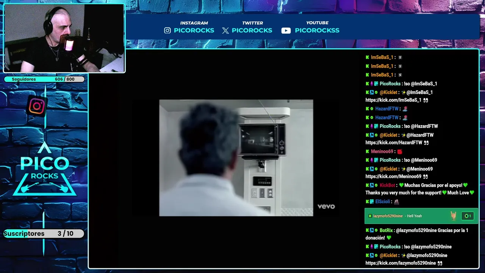Click the large Instagram icon on the left sidebar
This screenshot has height=273, width=485.
click(37, 107)
